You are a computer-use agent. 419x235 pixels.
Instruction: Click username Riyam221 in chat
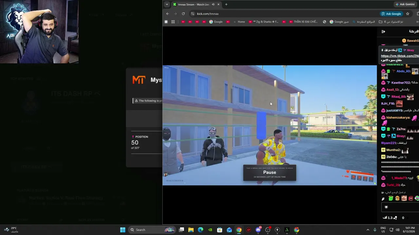[x=389, y=143]
